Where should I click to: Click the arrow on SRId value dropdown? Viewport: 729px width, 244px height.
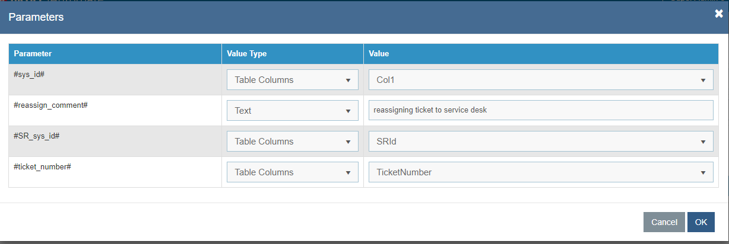click(703, 142)
